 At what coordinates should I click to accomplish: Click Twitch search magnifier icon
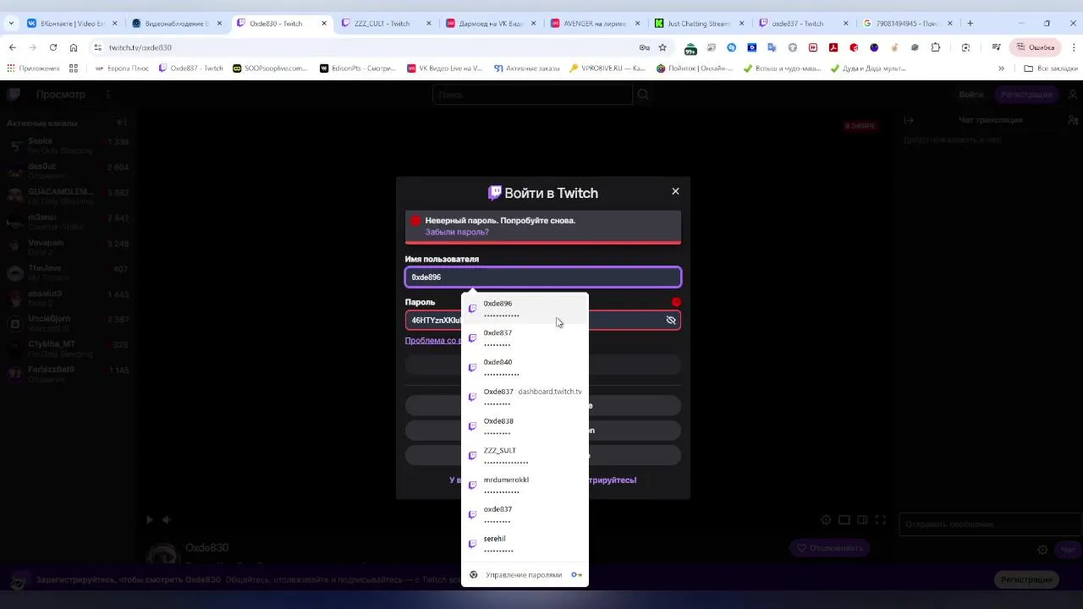(643, 95)
